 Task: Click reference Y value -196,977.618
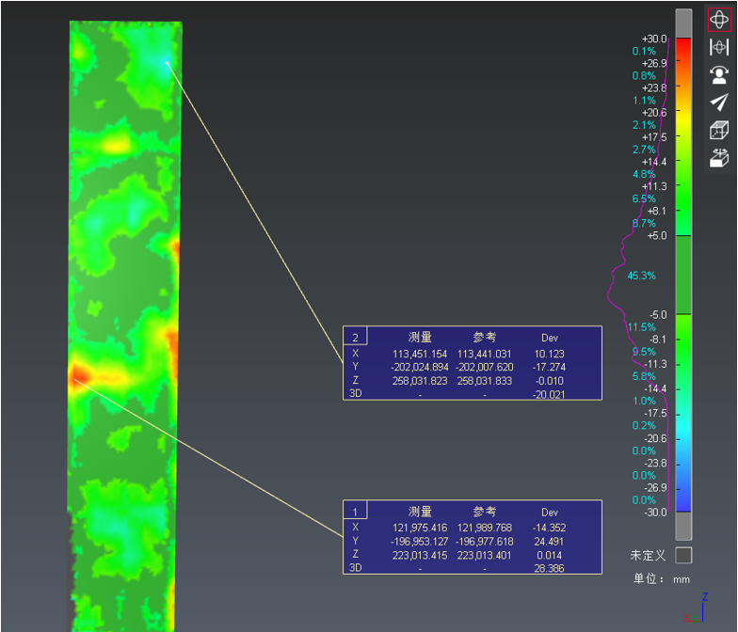(x=484, y=542)
